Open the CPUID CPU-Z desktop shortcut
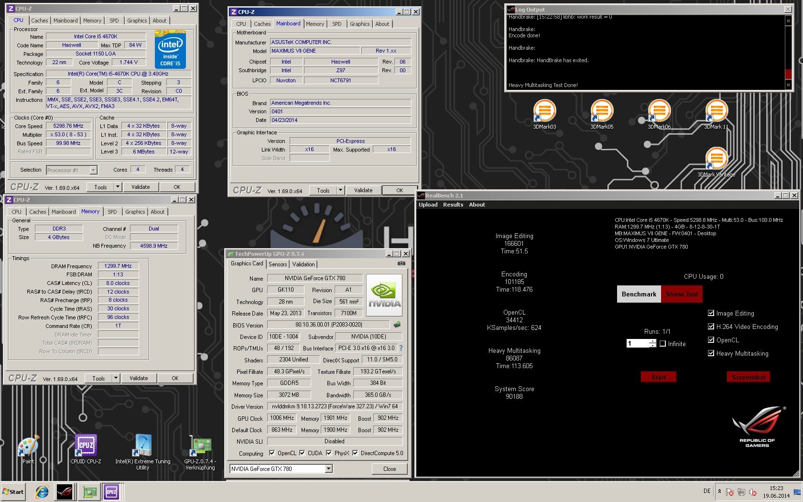Image resolution: width=803 pixels, height=502 pixels. tap(86, 448)
